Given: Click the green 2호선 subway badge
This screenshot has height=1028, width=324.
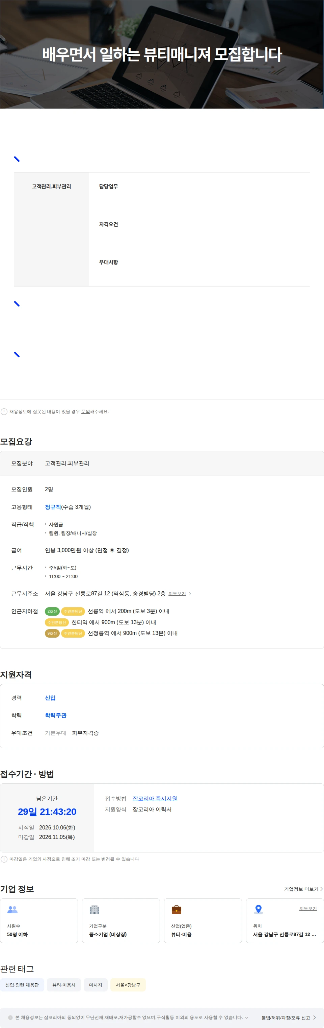Looking at the screenshot, I should (52, 611).
